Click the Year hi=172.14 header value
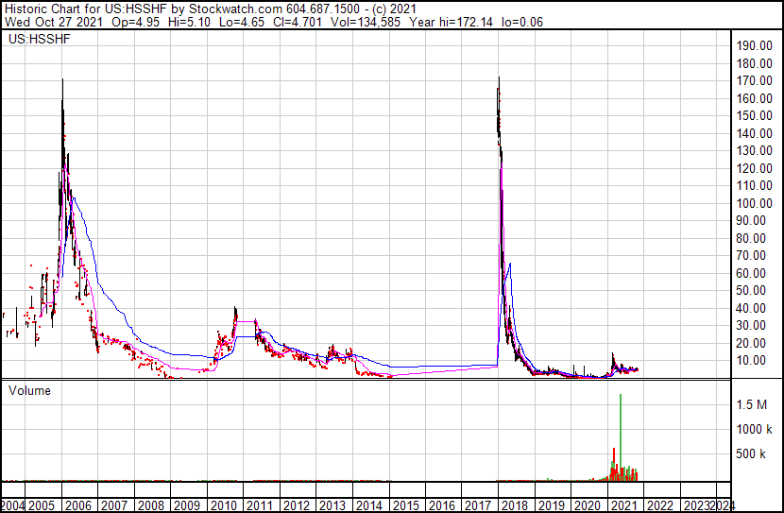Screen dimensions: 784x513 (451, 22)
